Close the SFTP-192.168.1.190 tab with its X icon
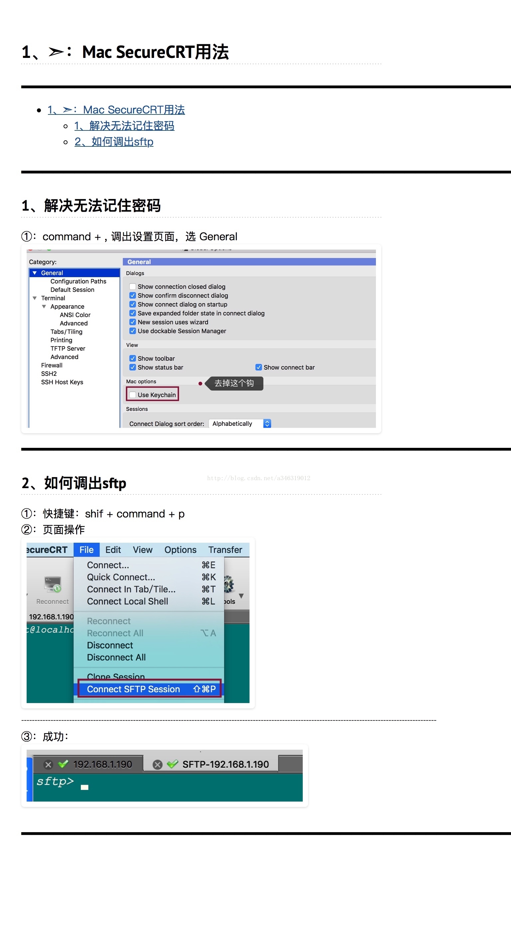The image size is (511, 949). tap(158, 764)
